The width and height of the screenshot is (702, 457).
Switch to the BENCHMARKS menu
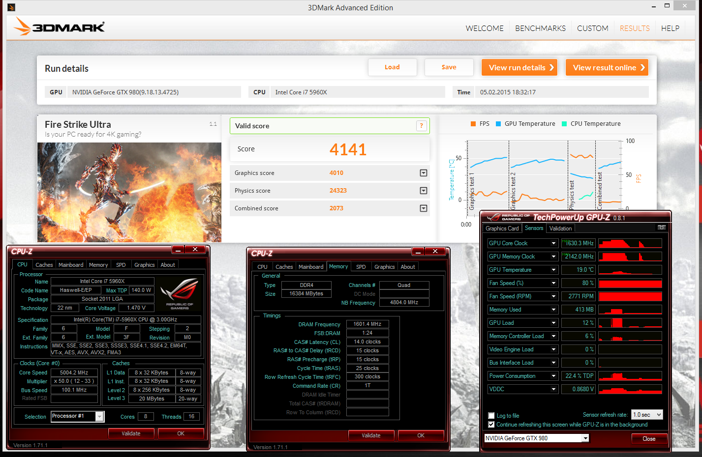pos(540,29)
